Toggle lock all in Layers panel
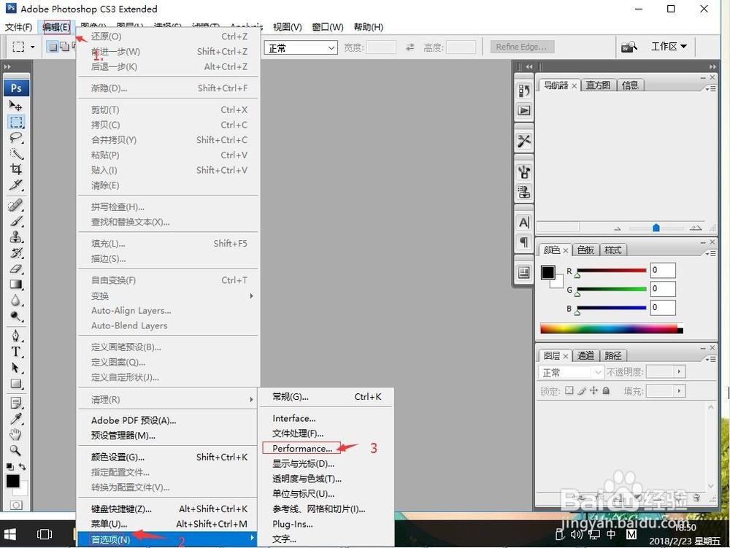Image resolution: width=730 pixels, height=548 pixels. (x=606, y=391)
